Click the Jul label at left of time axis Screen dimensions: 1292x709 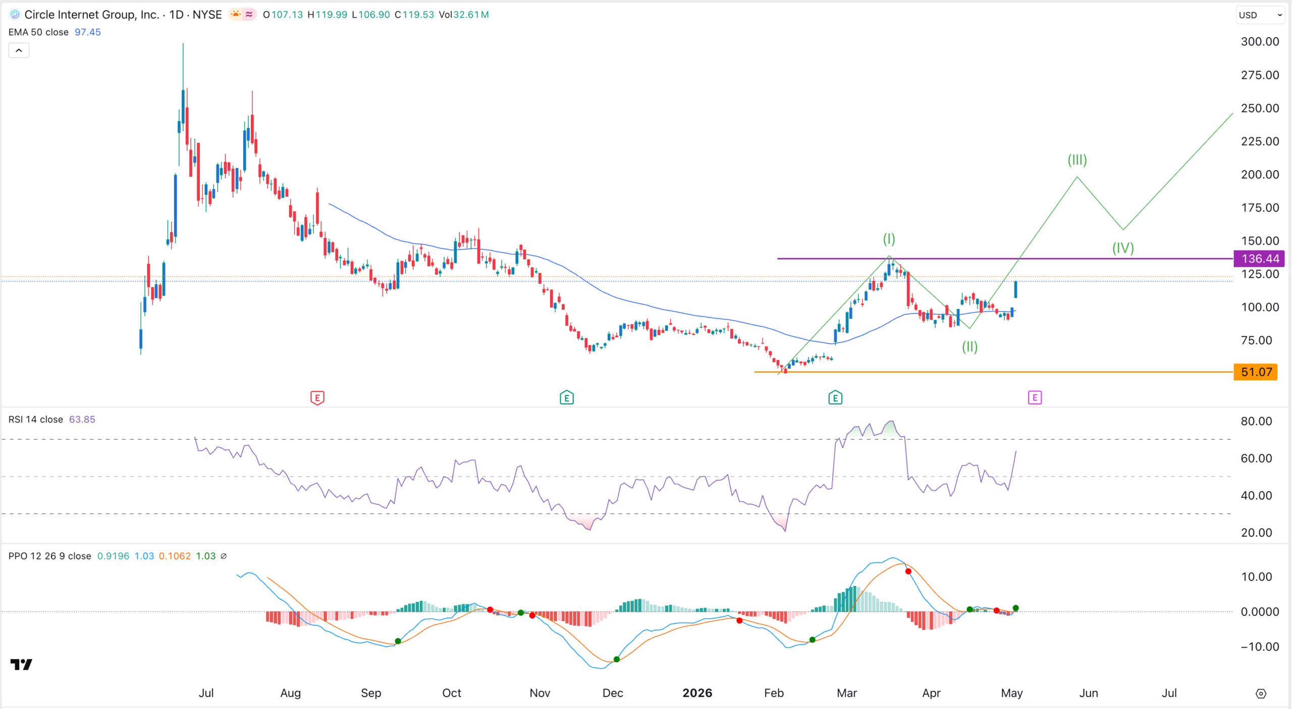[206, 693]
